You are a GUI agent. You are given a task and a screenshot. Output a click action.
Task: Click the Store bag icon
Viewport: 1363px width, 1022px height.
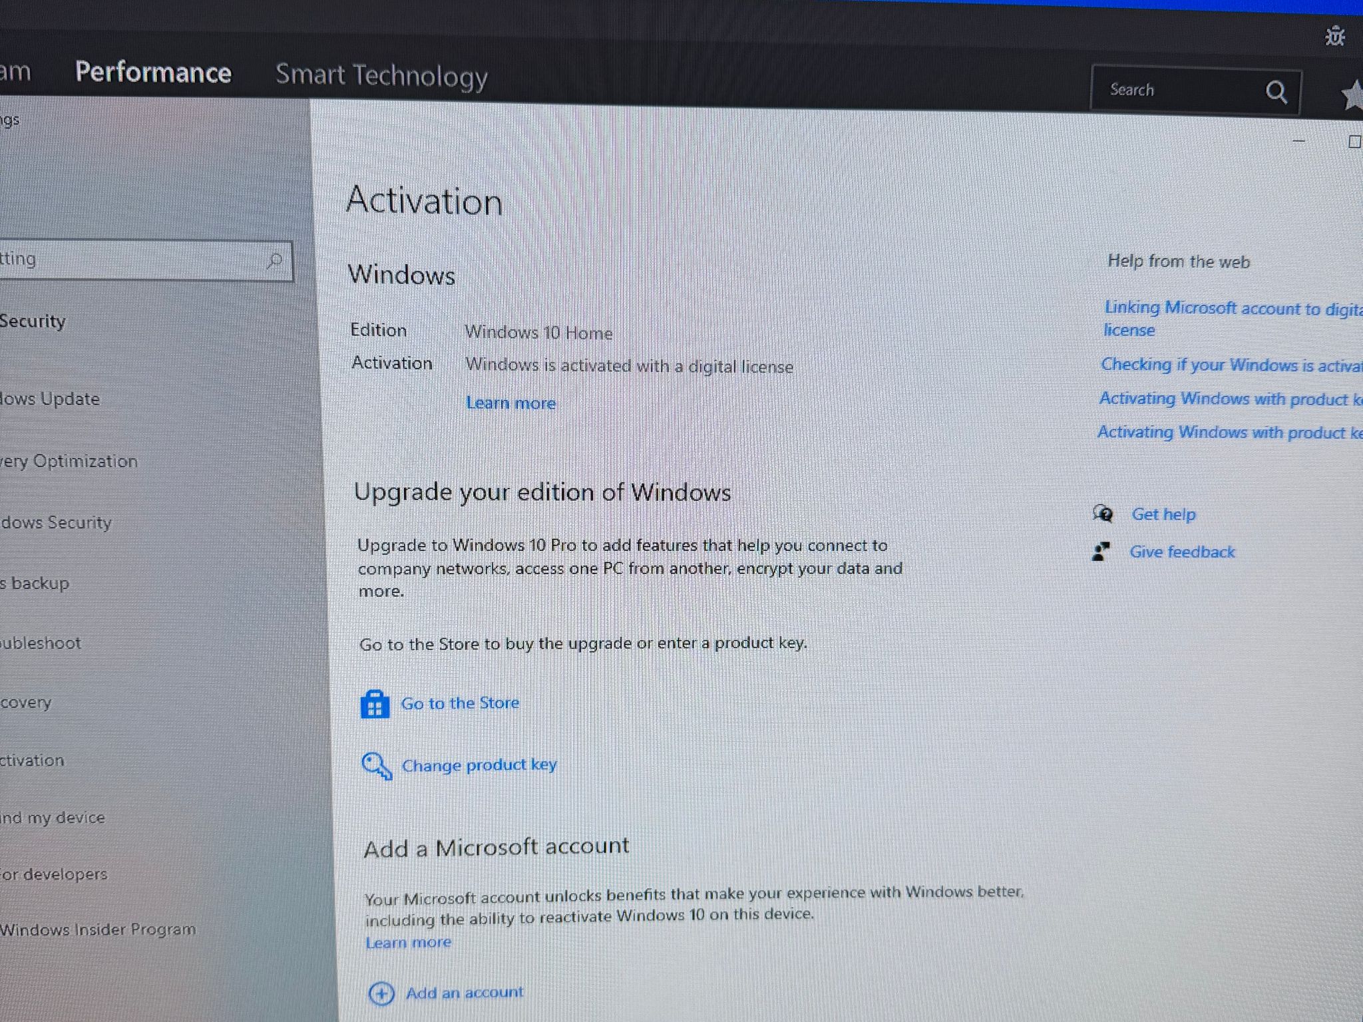click(375, 704)
